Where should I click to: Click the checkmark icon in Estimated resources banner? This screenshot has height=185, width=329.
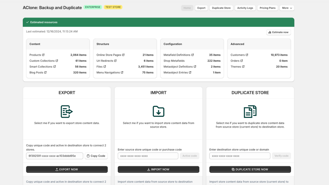click(27, 22)
